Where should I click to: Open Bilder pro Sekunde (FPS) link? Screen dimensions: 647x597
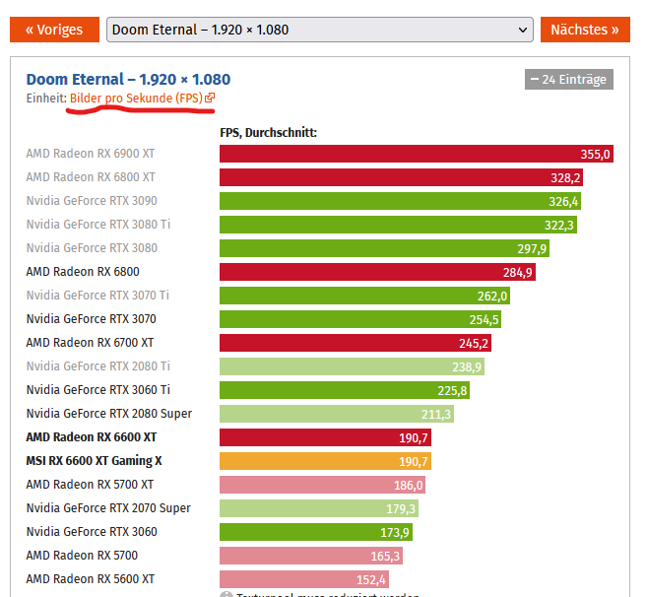(x=136, y=99)
